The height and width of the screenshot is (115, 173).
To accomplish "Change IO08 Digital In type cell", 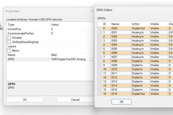I will [140, 61].
